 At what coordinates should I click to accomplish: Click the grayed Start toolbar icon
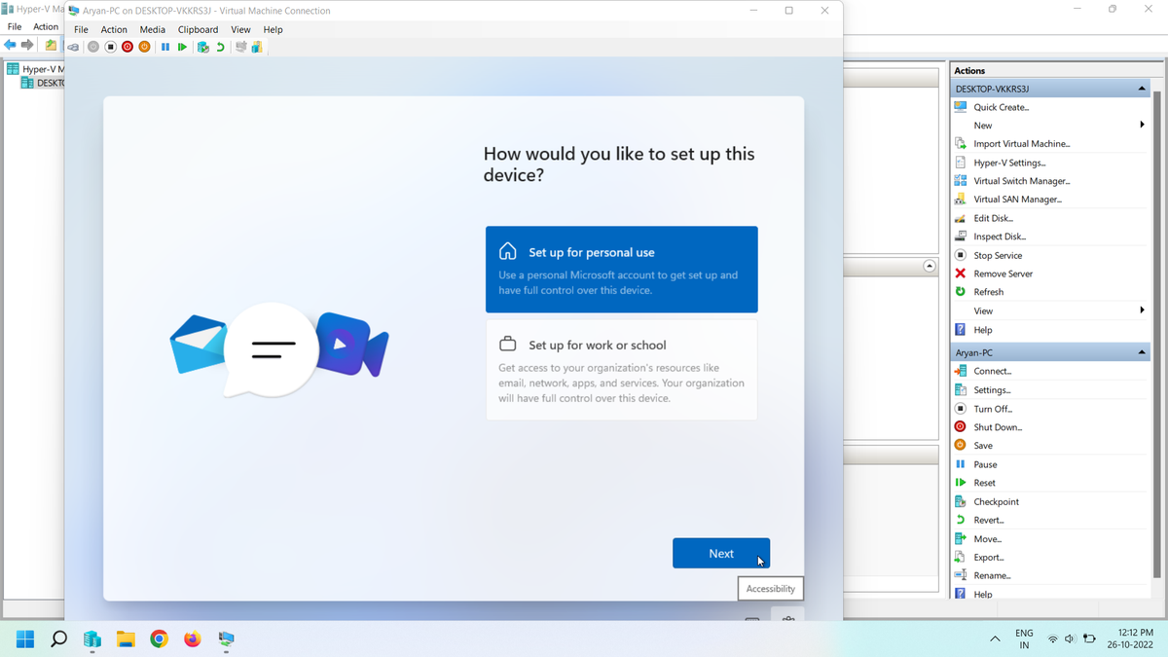point(93,47)
